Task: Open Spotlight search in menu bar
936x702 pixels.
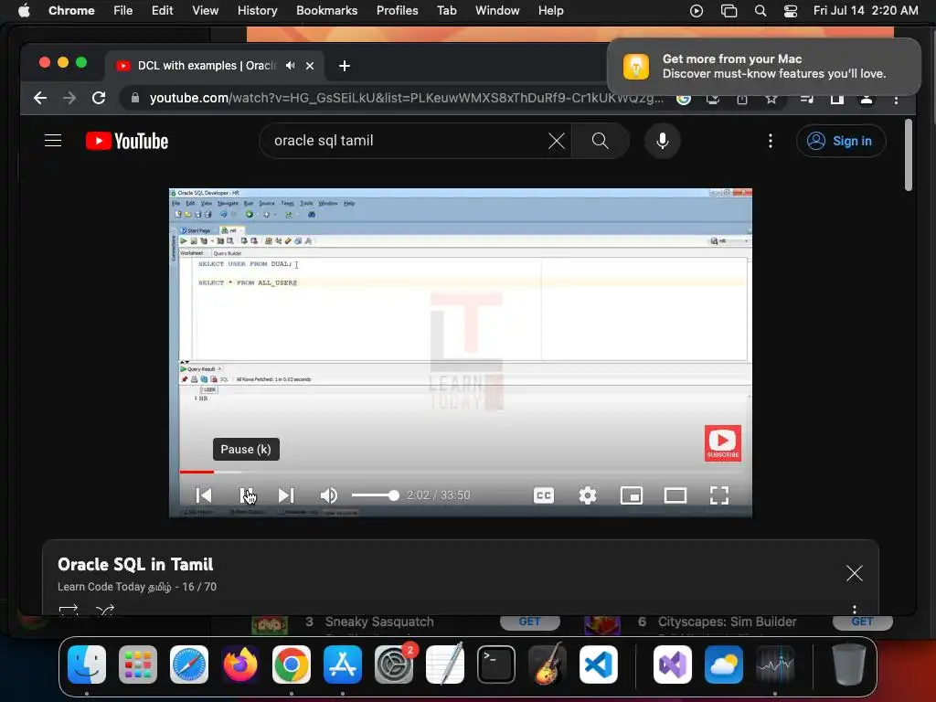Action: pos(760,11)
